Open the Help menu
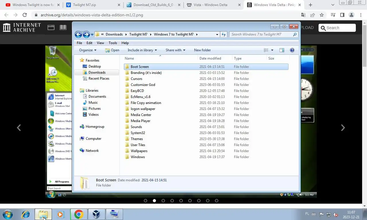The height and width of the screenshot is (220, 367). pos(125,43)
